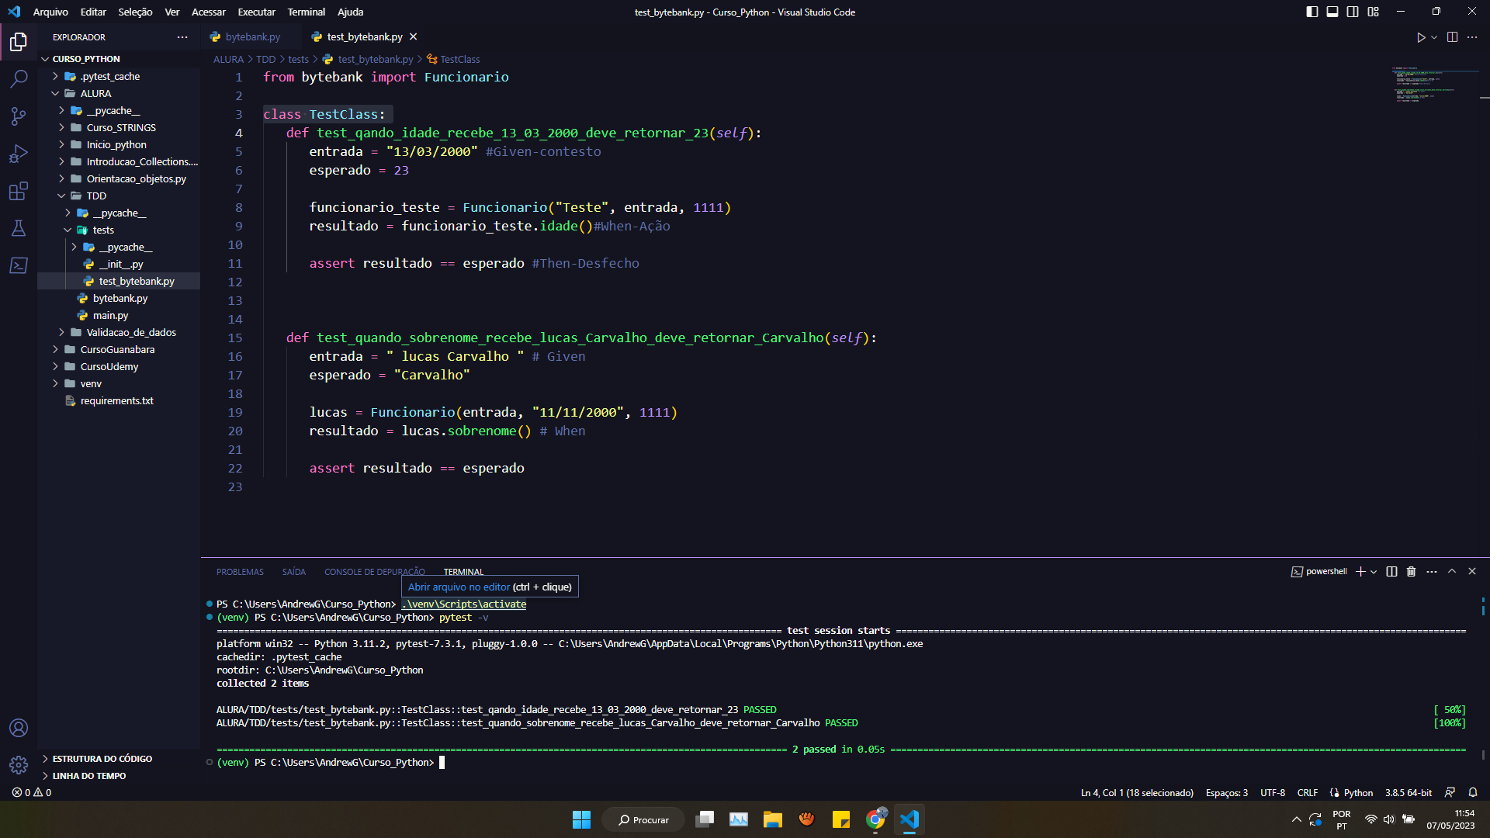Open the Seleção menu
Screen dimensions: 1490x838
tap(135, 12)
